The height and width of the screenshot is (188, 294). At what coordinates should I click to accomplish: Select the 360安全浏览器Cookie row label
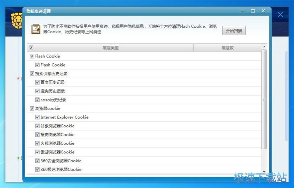[61, 161]
